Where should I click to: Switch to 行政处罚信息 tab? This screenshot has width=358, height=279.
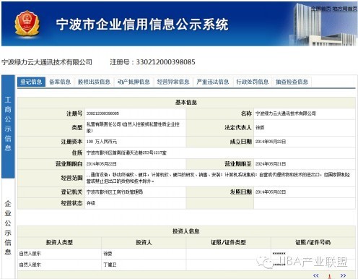[253, 82]
